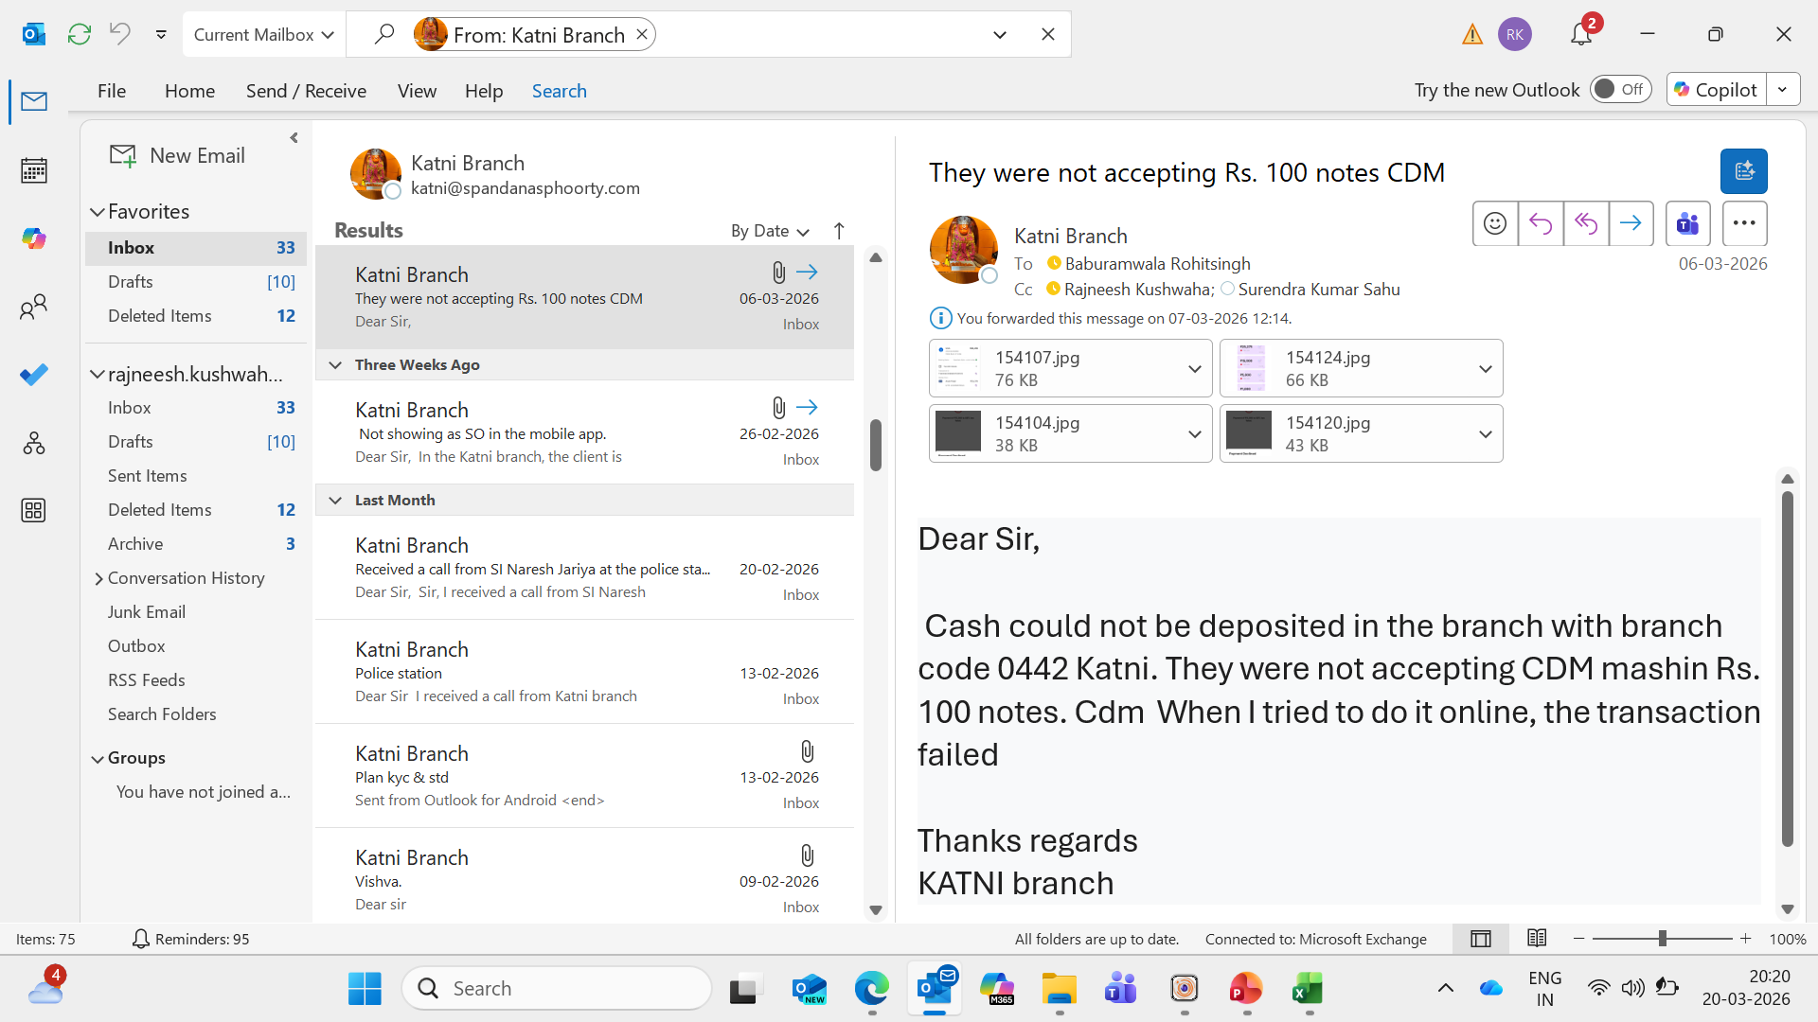Open Share to Teams icon
The image size is (1818, 1022).
pos(1687,224)
